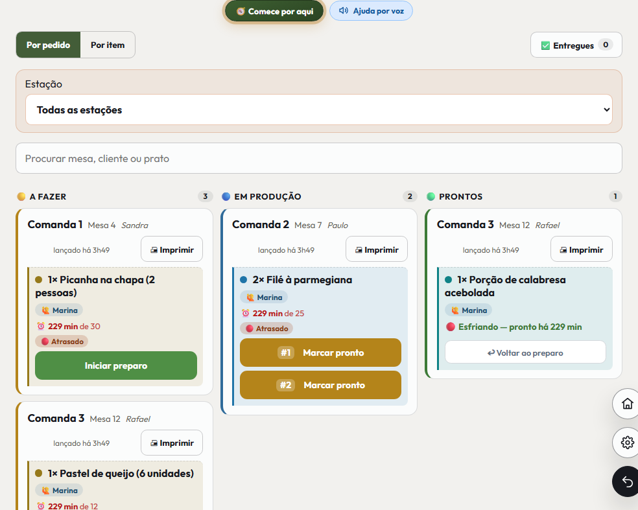Click the Esfriando — pronto há 229 min text
The image size is (638, 510).
520,327
